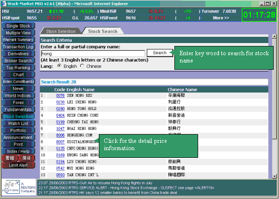The width and height of the screenshot is (279, 199).
Task: Open Broker Search
Action: [18, 61]
